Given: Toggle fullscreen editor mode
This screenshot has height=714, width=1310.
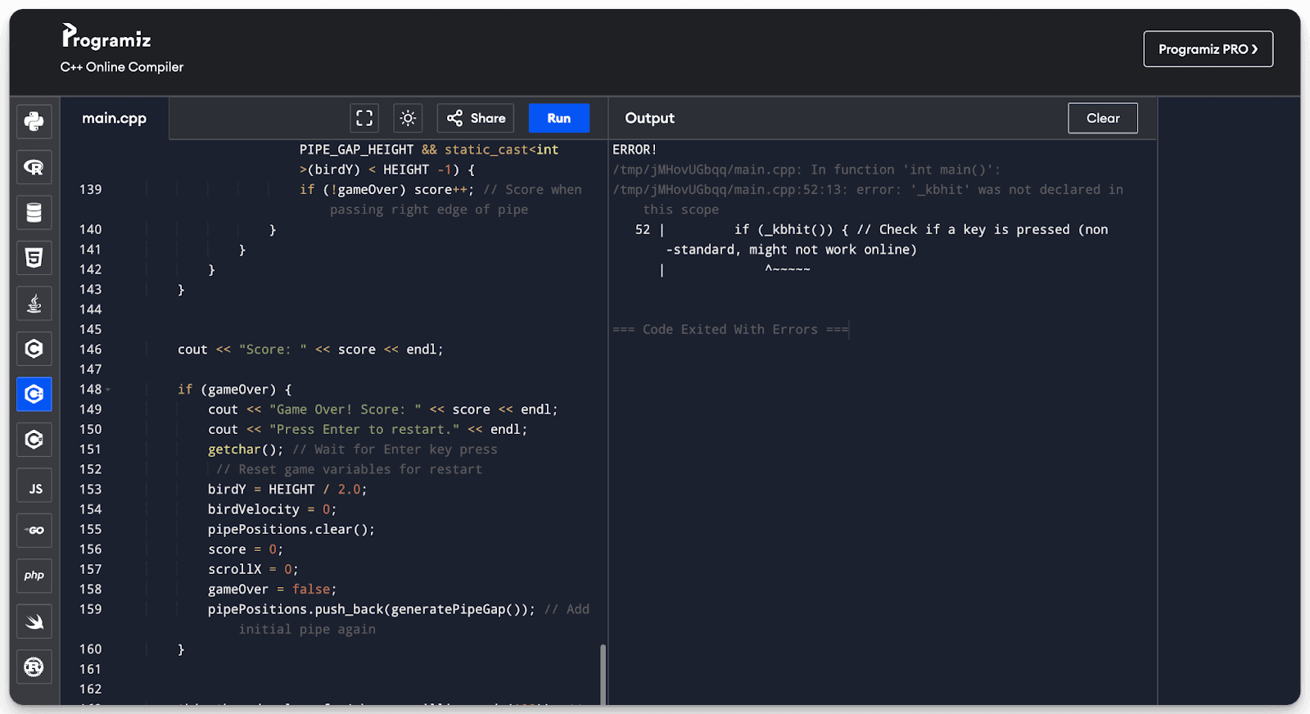Looking at the screenshot, I should [x=364, y=118].
